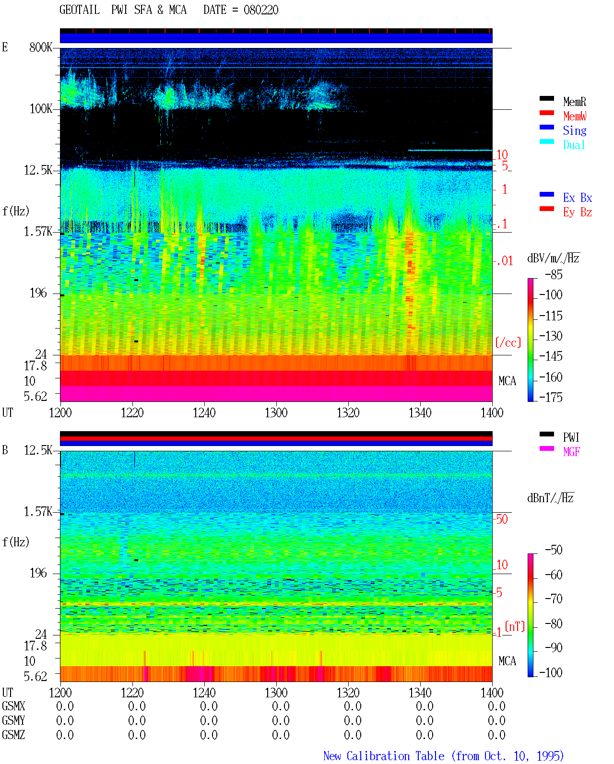
Task: Click the '-85' color scale value
Action: 554,275
